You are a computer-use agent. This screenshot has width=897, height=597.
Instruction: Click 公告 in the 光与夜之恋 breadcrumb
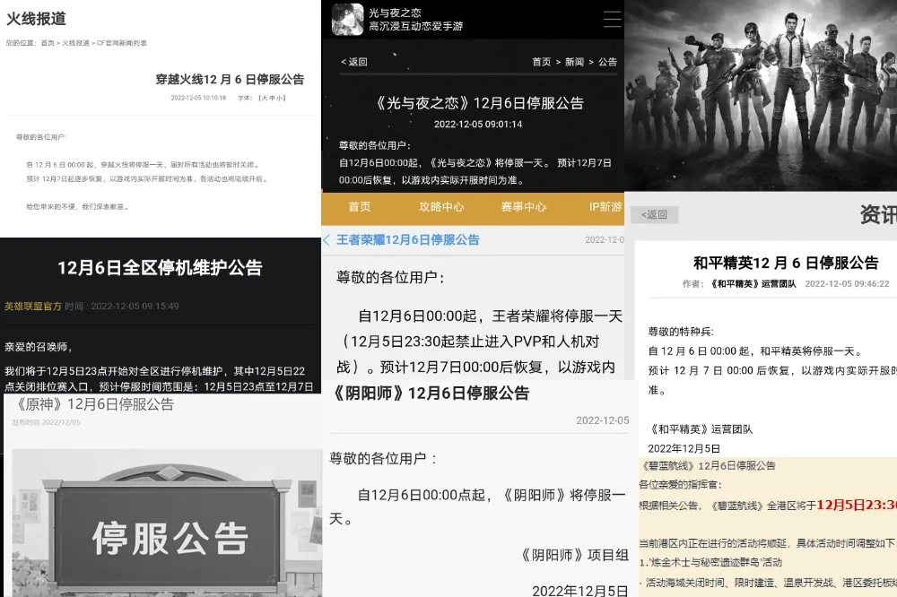(x=607, y=62)
